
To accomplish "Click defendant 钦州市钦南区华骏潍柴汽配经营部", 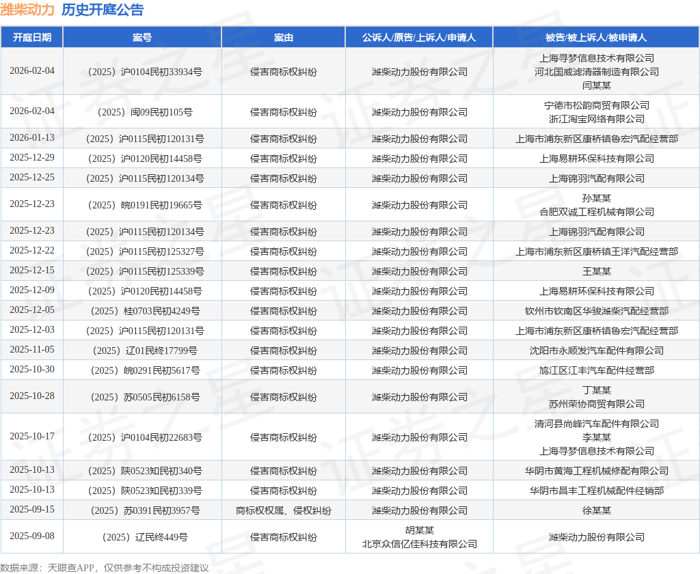I will pos(597,311).
